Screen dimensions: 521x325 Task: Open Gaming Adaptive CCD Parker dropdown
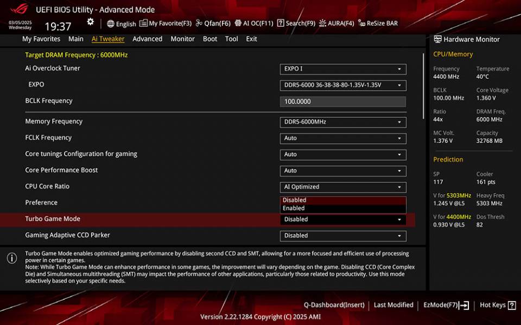[x=343, y=236]
